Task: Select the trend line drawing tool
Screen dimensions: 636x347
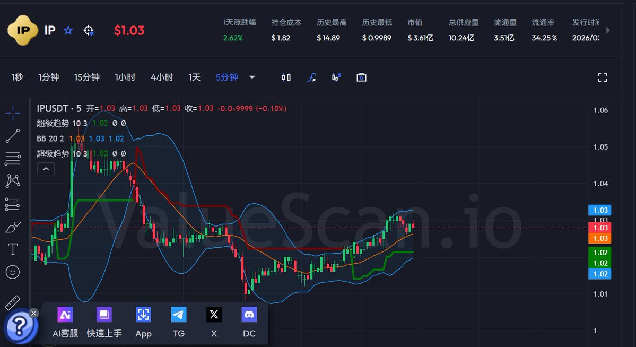Action: coord(13,136)
